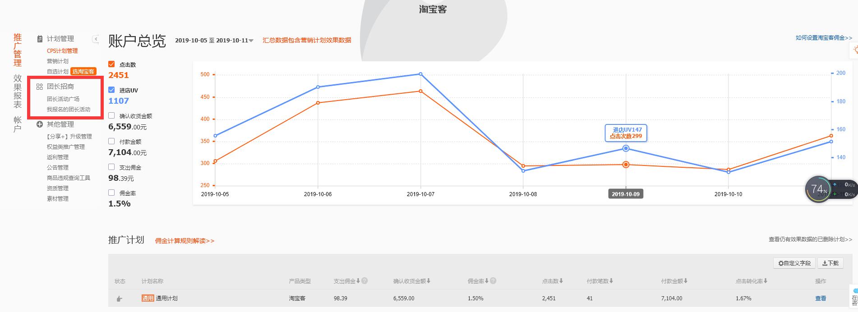Click the 下载 button
This screenshot has width=858, height=312.
click(830, 263)
